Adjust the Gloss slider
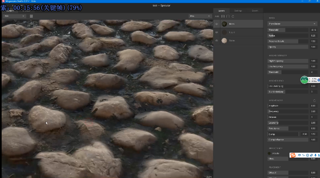Image resolution: width=320 pixels, height=178 pixels. click(288, 159)
